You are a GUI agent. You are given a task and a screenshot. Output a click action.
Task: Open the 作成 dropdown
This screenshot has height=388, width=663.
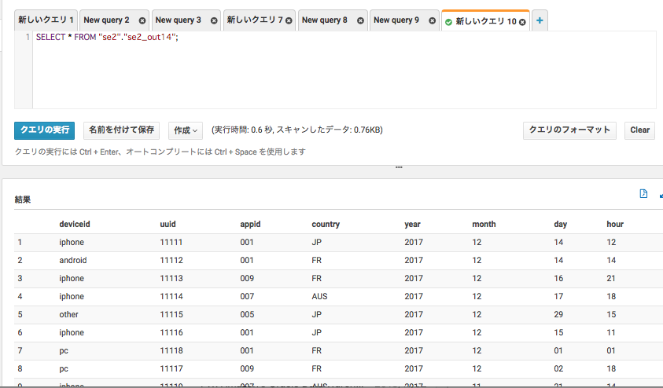[x=185, y=130]
